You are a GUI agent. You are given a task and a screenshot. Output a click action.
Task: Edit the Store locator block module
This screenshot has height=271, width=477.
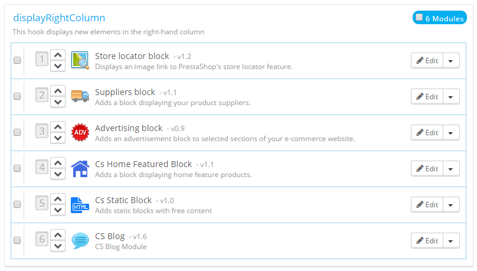coord(427,60)
